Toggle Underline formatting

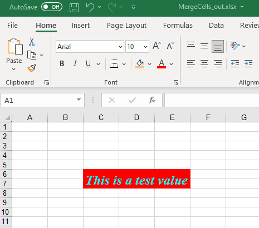coord(89,64)
